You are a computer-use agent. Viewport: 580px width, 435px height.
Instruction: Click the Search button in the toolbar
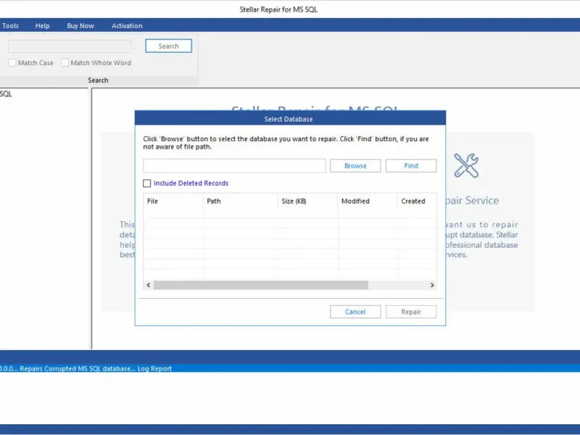click(x=168, y=46)
